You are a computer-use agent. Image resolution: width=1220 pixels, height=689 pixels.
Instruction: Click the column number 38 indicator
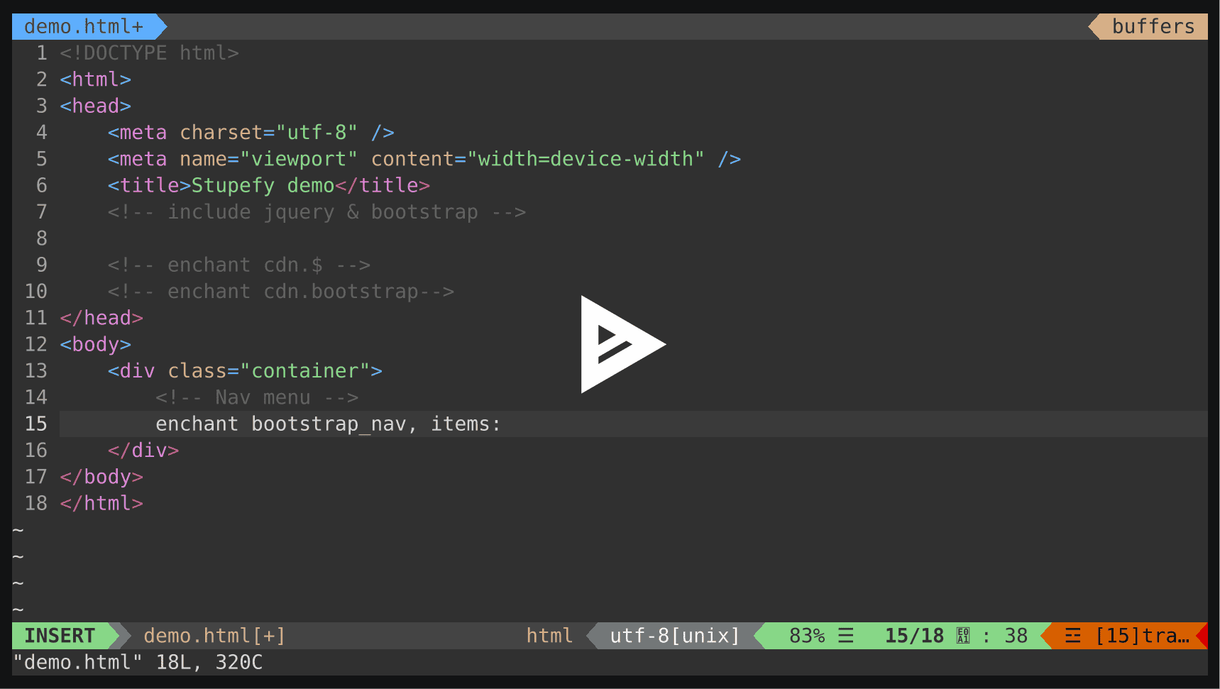[x=1016, y=636]
